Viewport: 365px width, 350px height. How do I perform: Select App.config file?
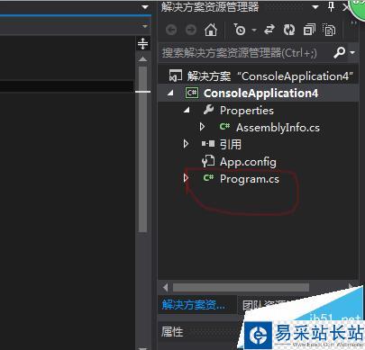(248, 162)
